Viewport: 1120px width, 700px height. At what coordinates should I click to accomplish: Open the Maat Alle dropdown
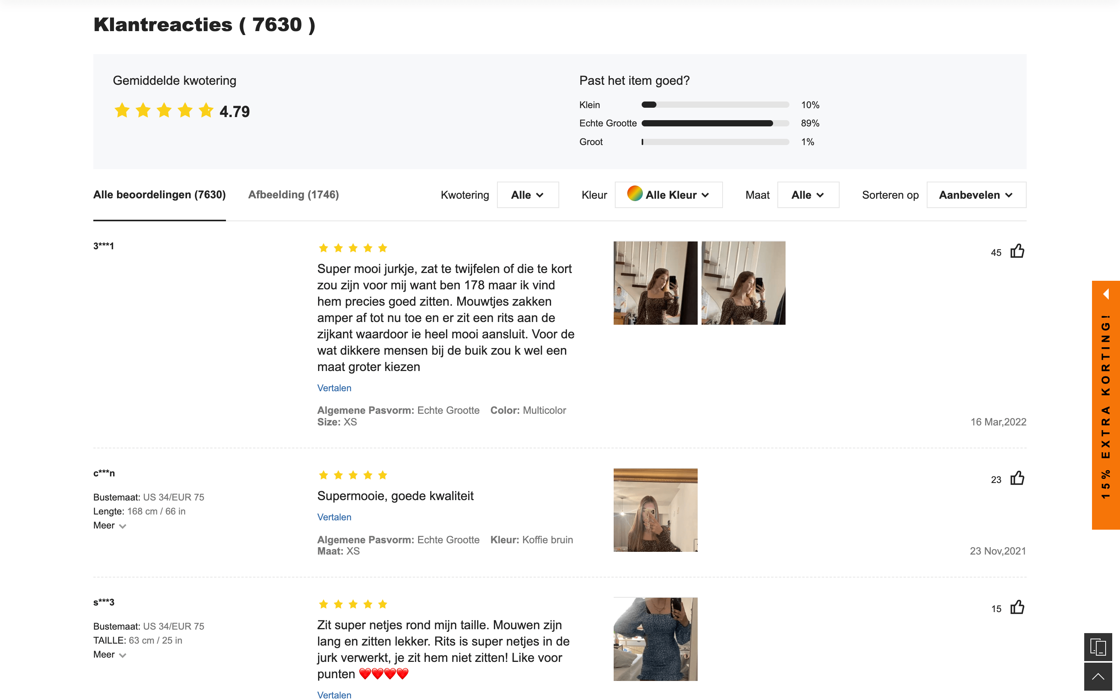point(808,195)
